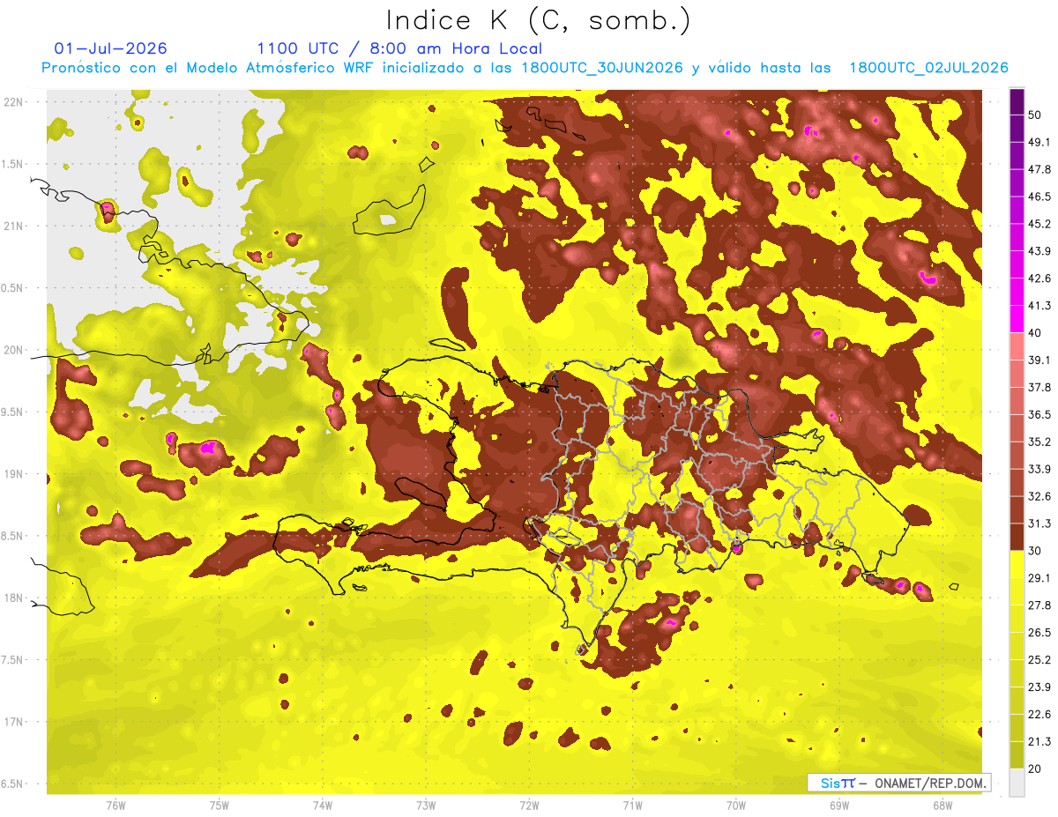The height and width of the screenshot is (817, 1058).
Task: Click the "19N" latitude label
Action: [15, 474]
